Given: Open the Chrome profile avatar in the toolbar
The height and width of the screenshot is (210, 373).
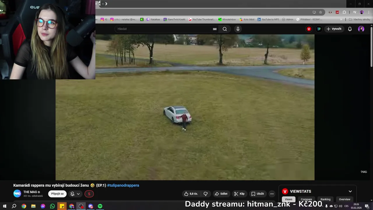Looking at the screenshot, I should [362, 12].
